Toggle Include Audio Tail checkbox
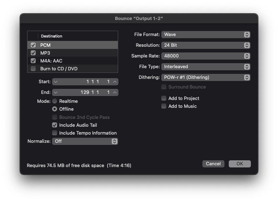This screenshot has height=201, width=278. click(x=55, y=125)
